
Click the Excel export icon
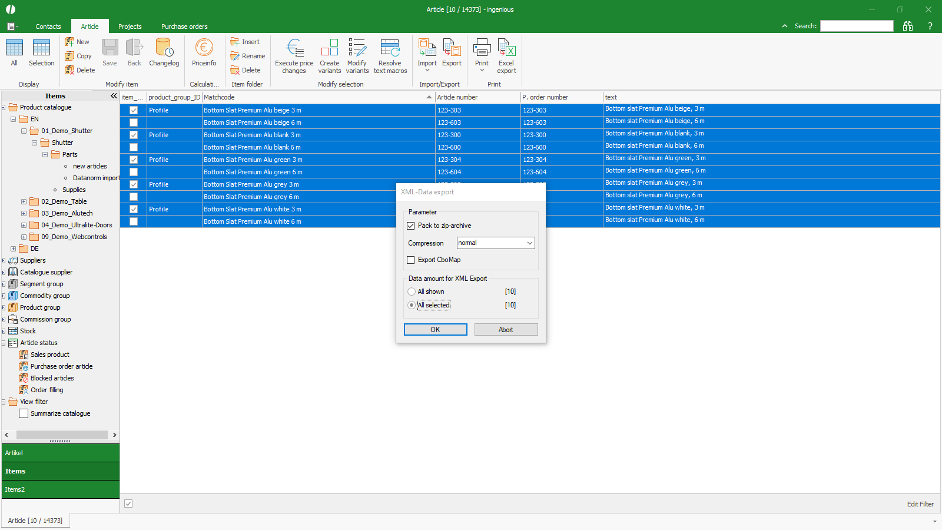(506, 48)
